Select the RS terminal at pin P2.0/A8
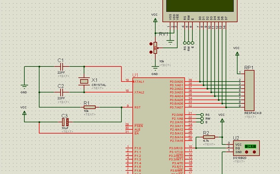Image resolution: width=280 pixels, height=174 pixels. (x=202, y=115)
